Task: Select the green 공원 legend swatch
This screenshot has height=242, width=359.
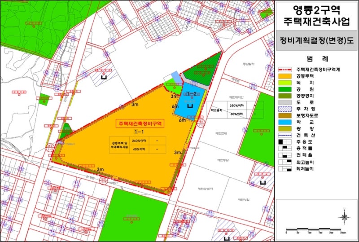Action: 285,89
